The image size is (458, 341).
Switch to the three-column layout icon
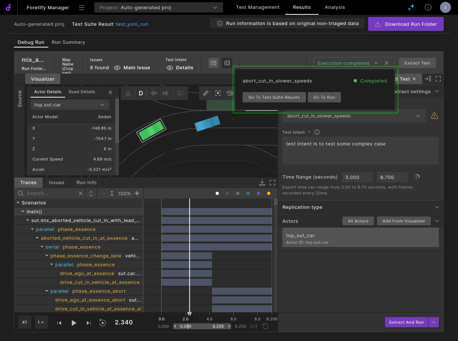227,63
